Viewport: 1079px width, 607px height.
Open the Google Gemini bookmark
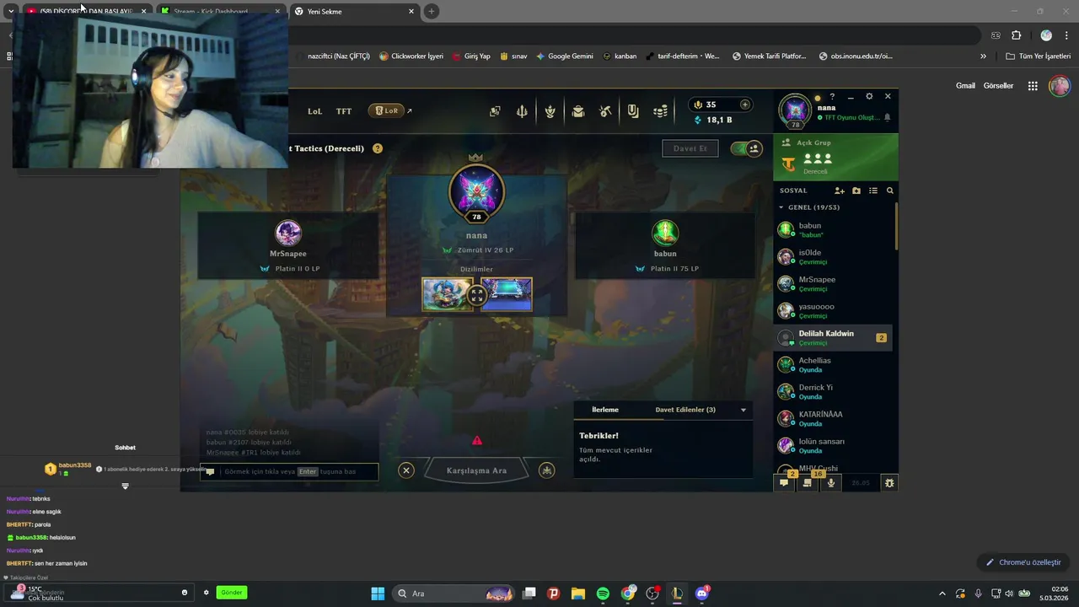(565, 56)
